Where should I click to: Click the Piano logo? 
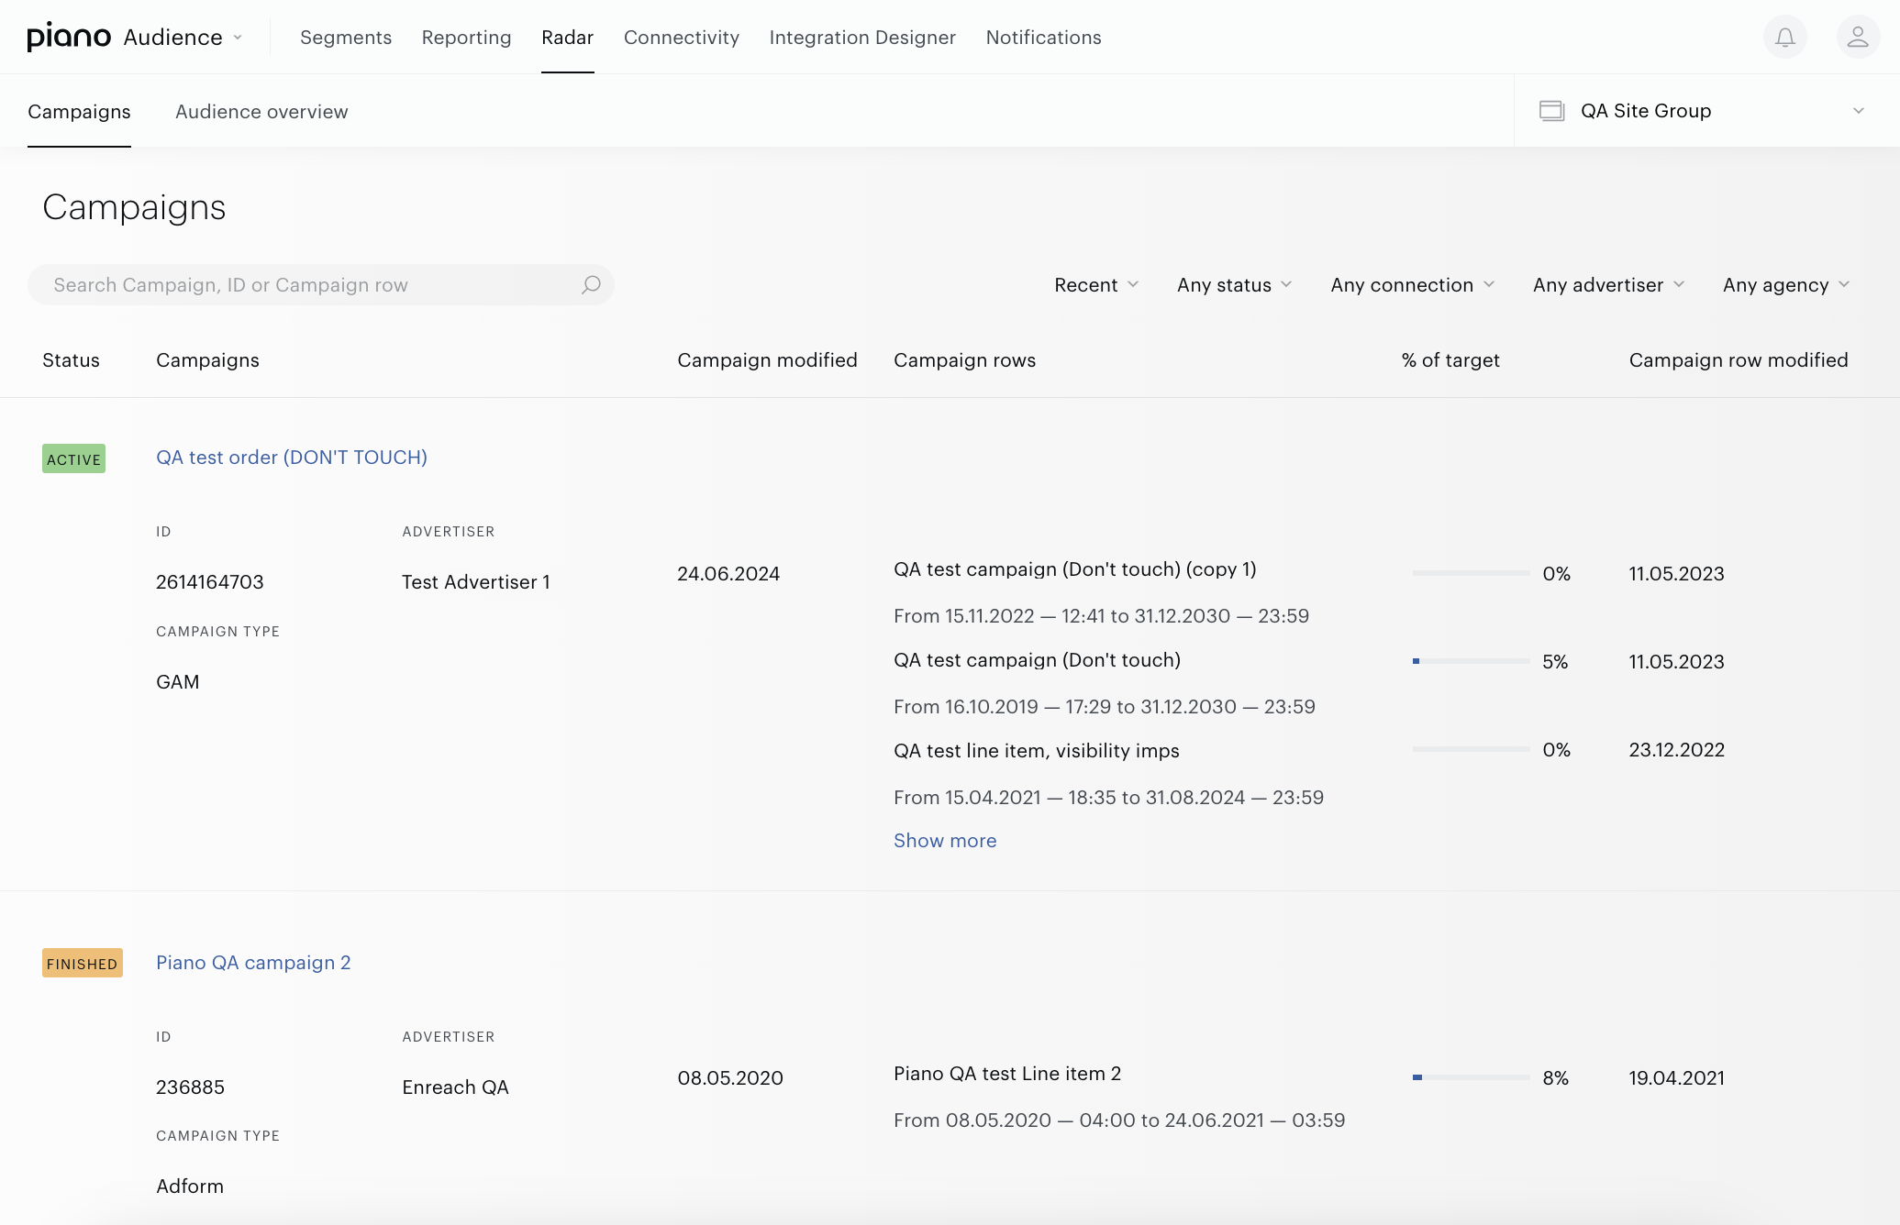click(69, 37)
